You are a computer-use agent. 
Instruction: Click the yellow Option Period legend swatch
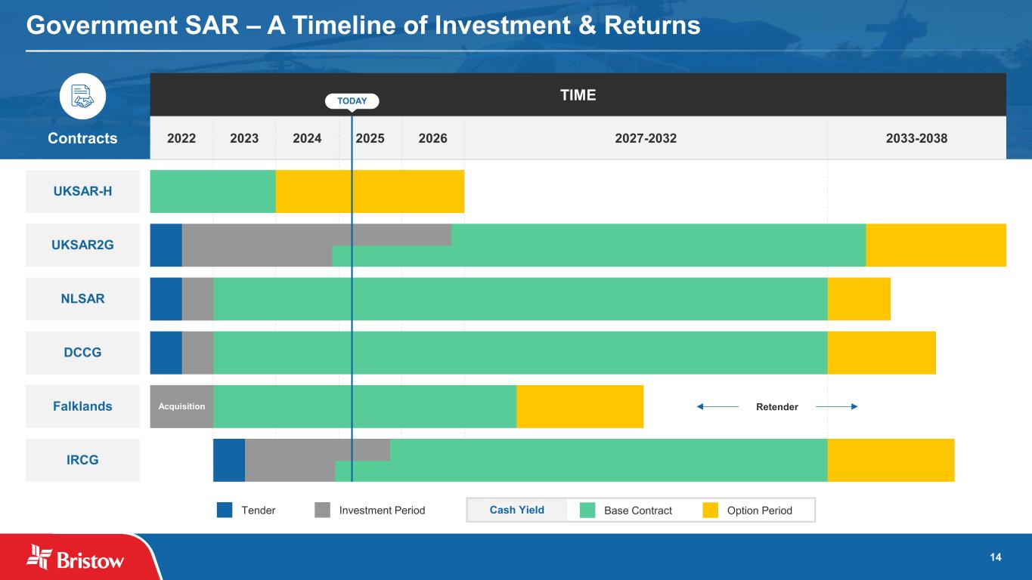point(711,511)
